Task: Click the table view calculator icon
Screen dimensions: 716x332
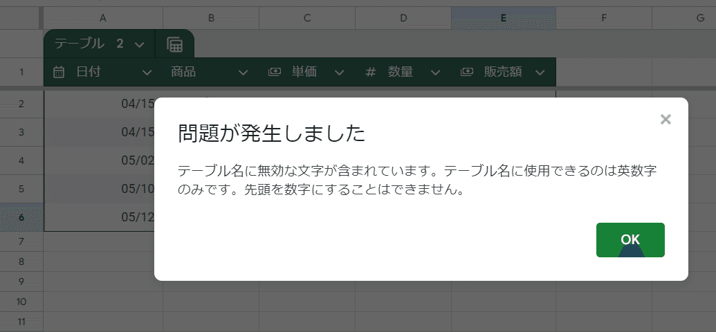Action: (x=175, y=44)
